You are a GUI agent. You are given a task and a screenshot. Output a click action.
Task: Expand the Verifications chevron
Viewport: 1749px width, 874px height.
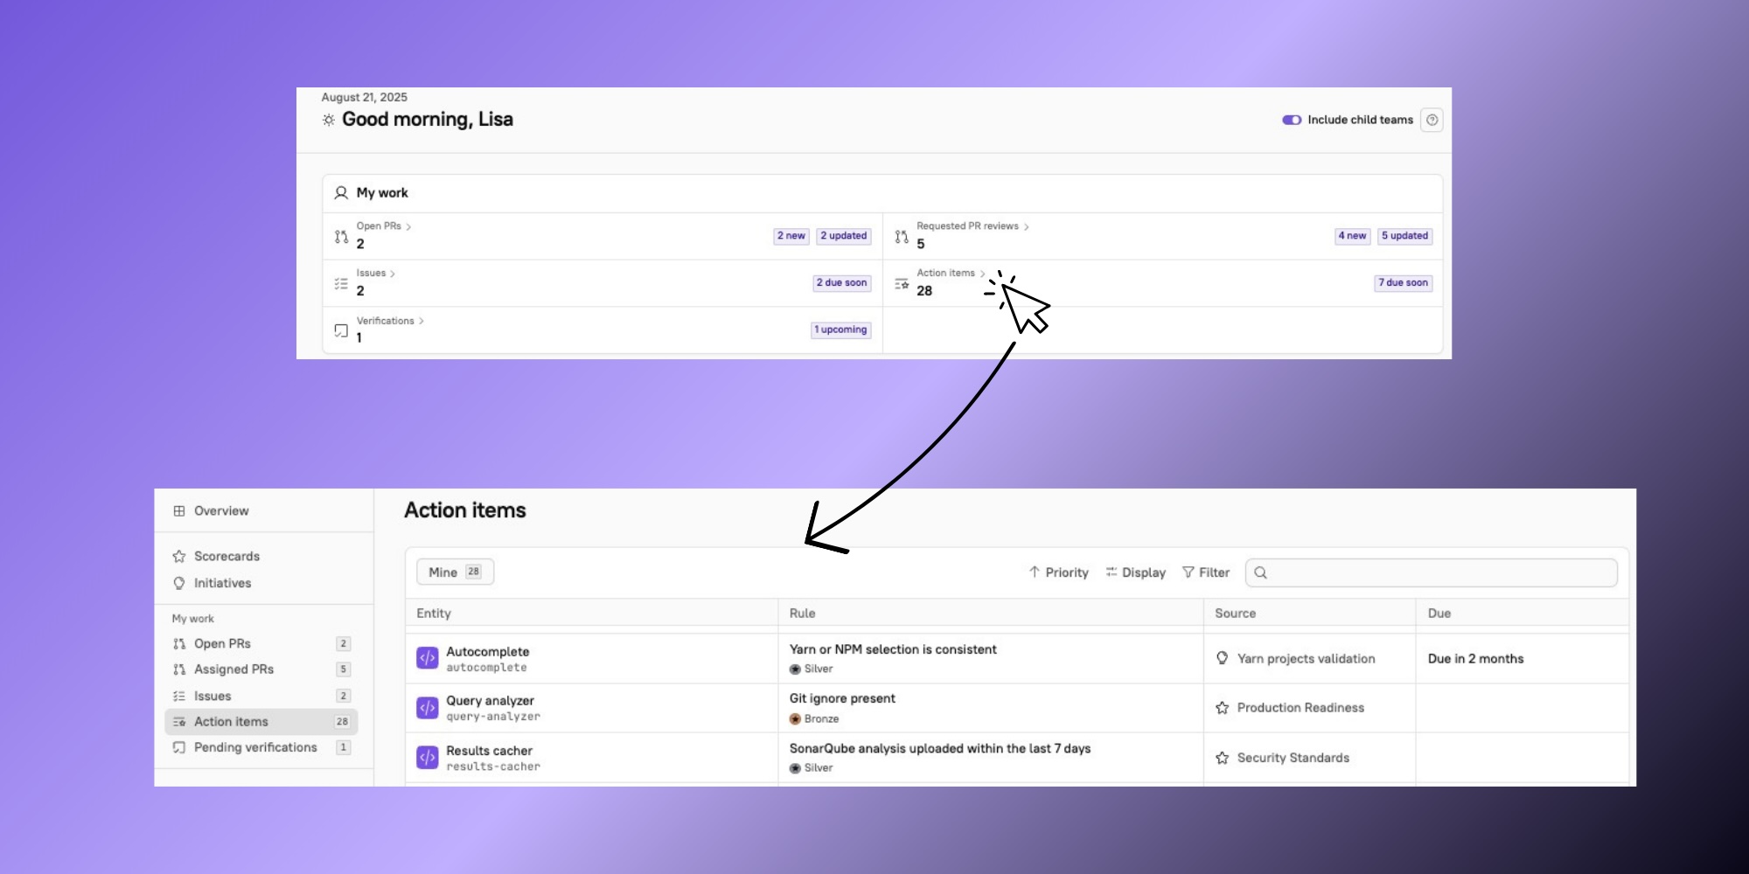coord(421,321)
